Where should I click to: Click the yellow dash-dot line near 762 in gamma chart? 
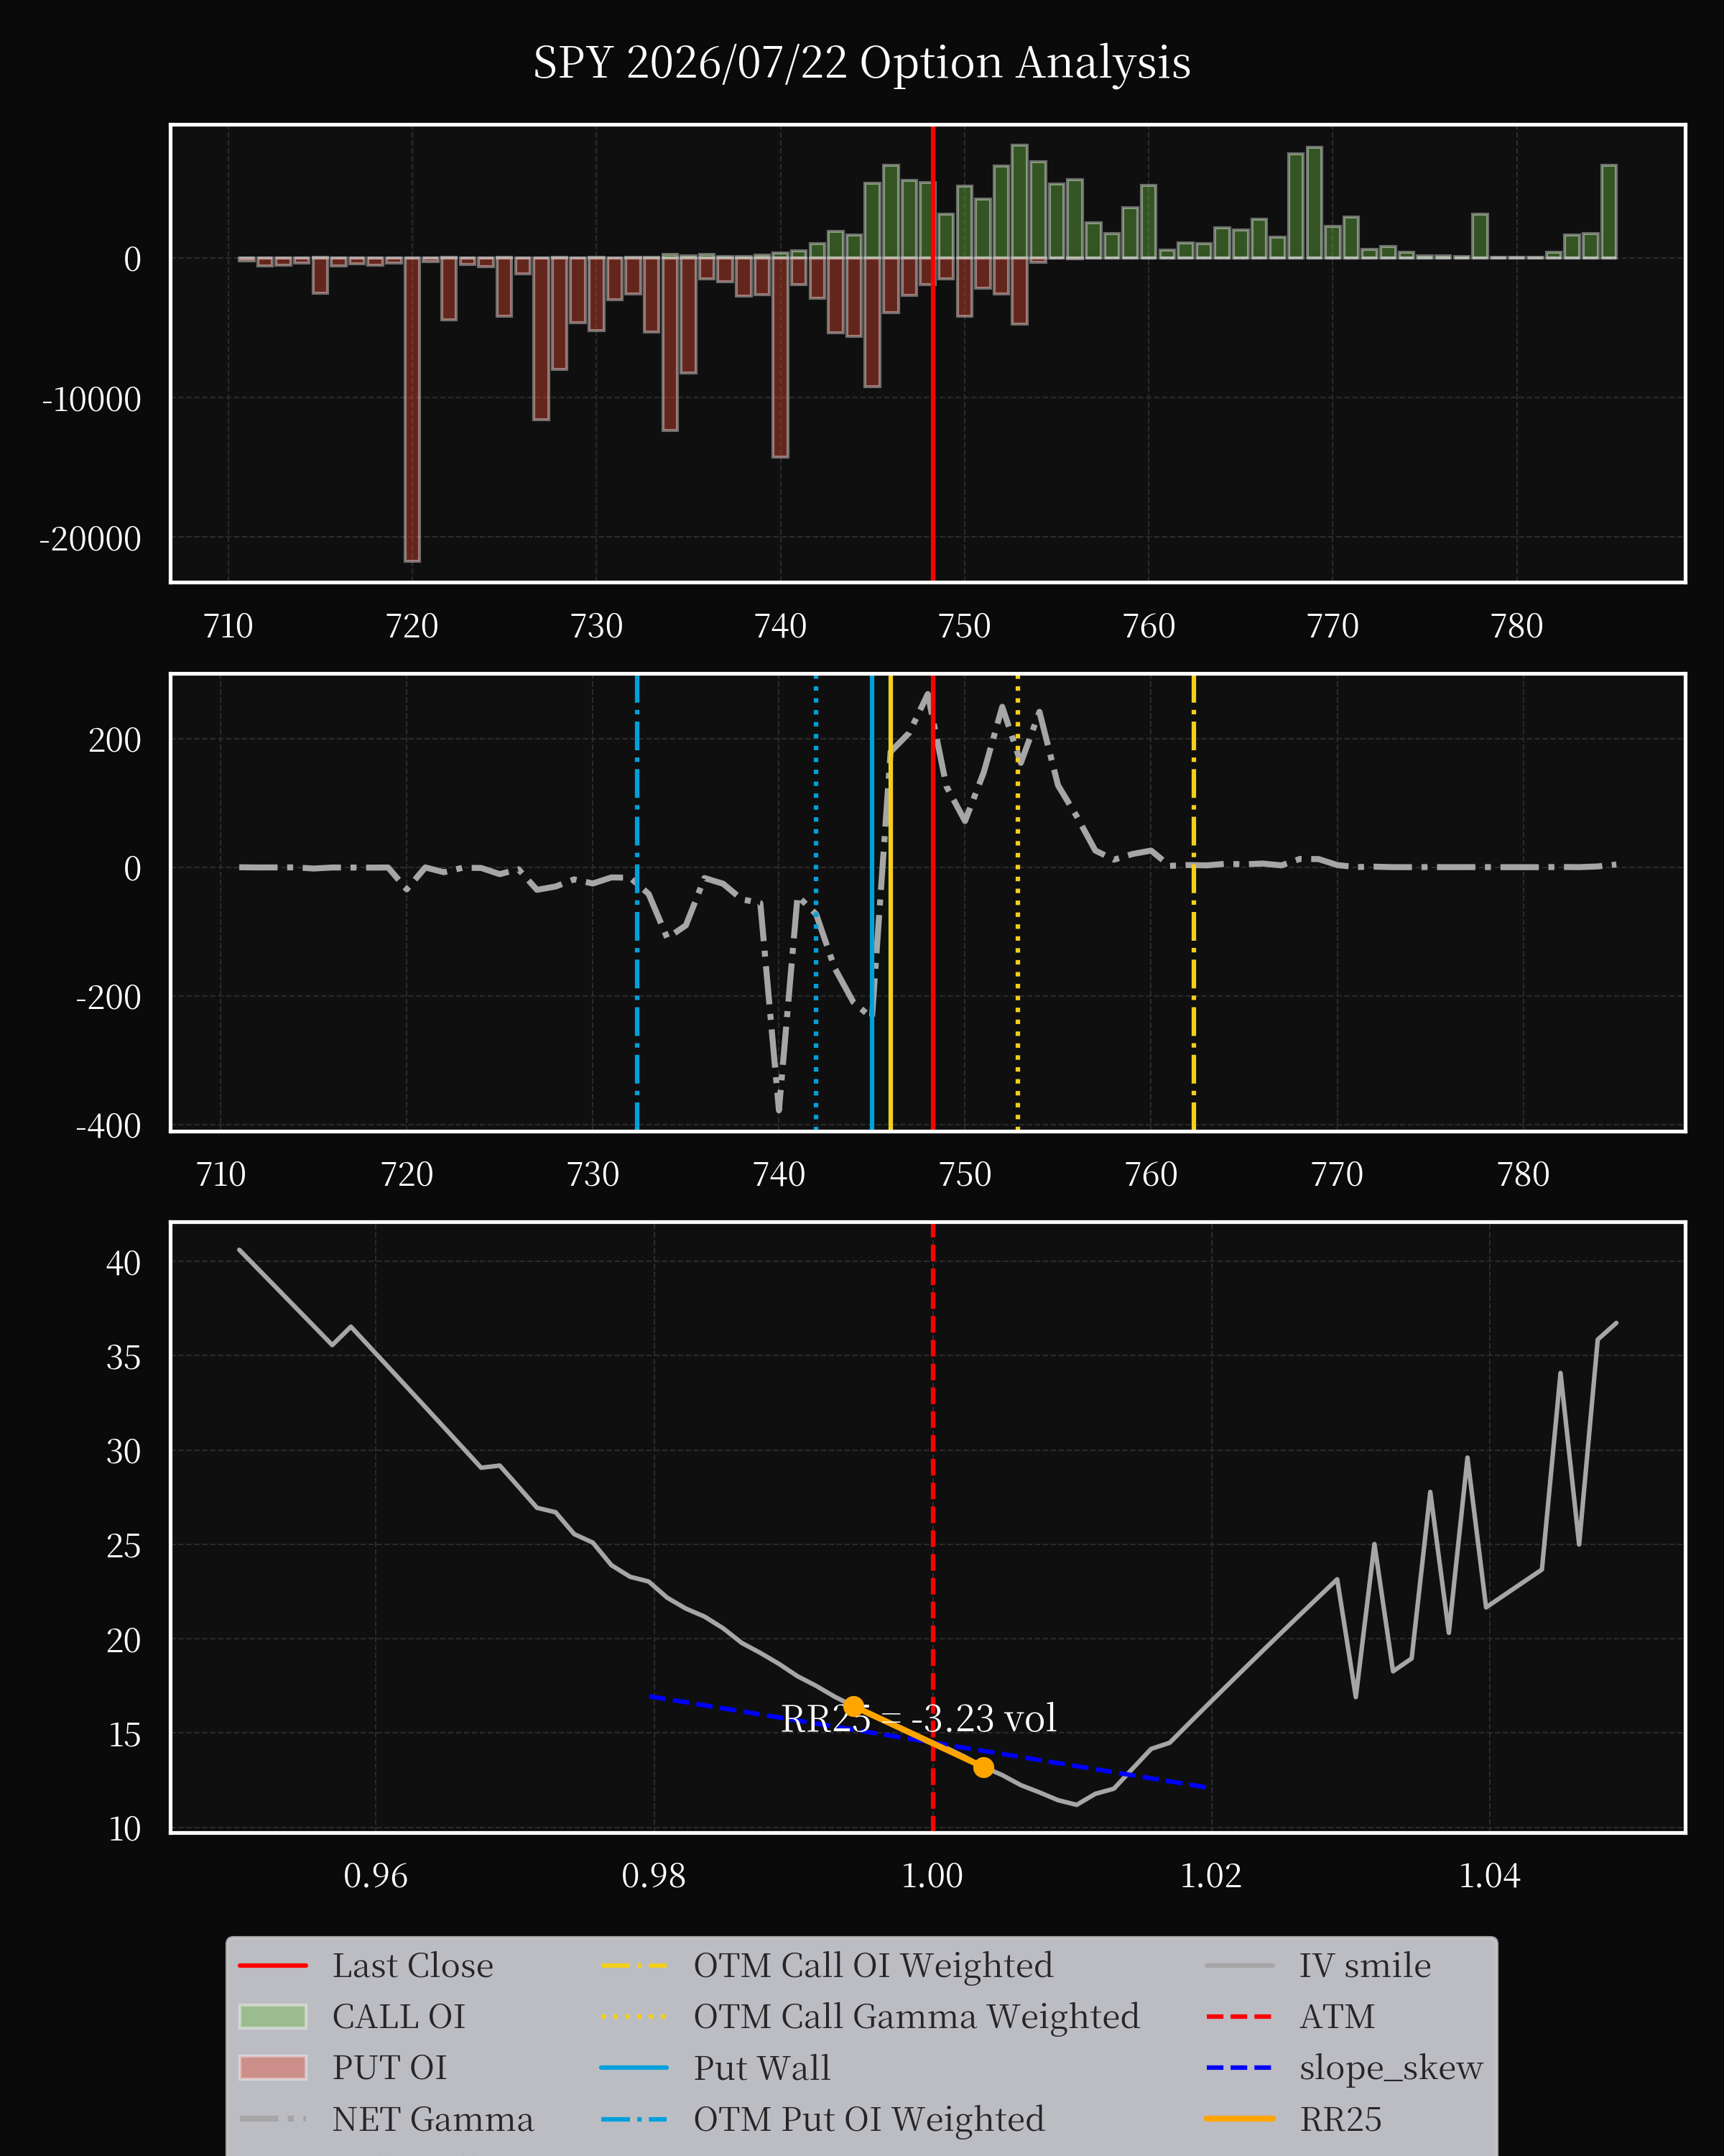point(1193,903)
